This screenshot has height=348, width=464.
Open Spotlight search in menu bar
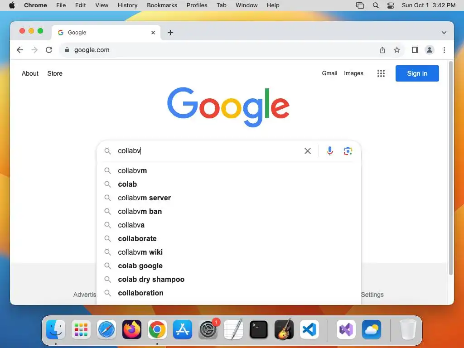pos(376,5)
